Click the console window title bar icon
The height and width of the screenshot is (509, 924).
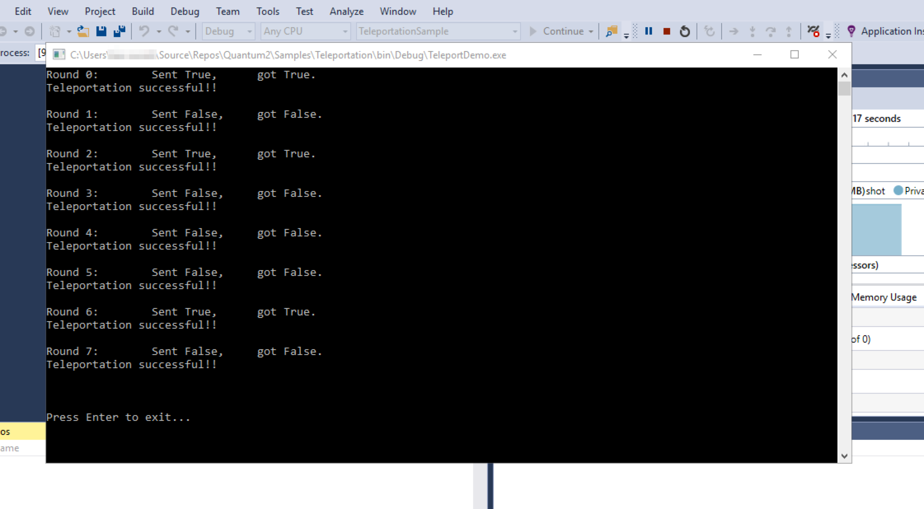(x=59, y=55)
